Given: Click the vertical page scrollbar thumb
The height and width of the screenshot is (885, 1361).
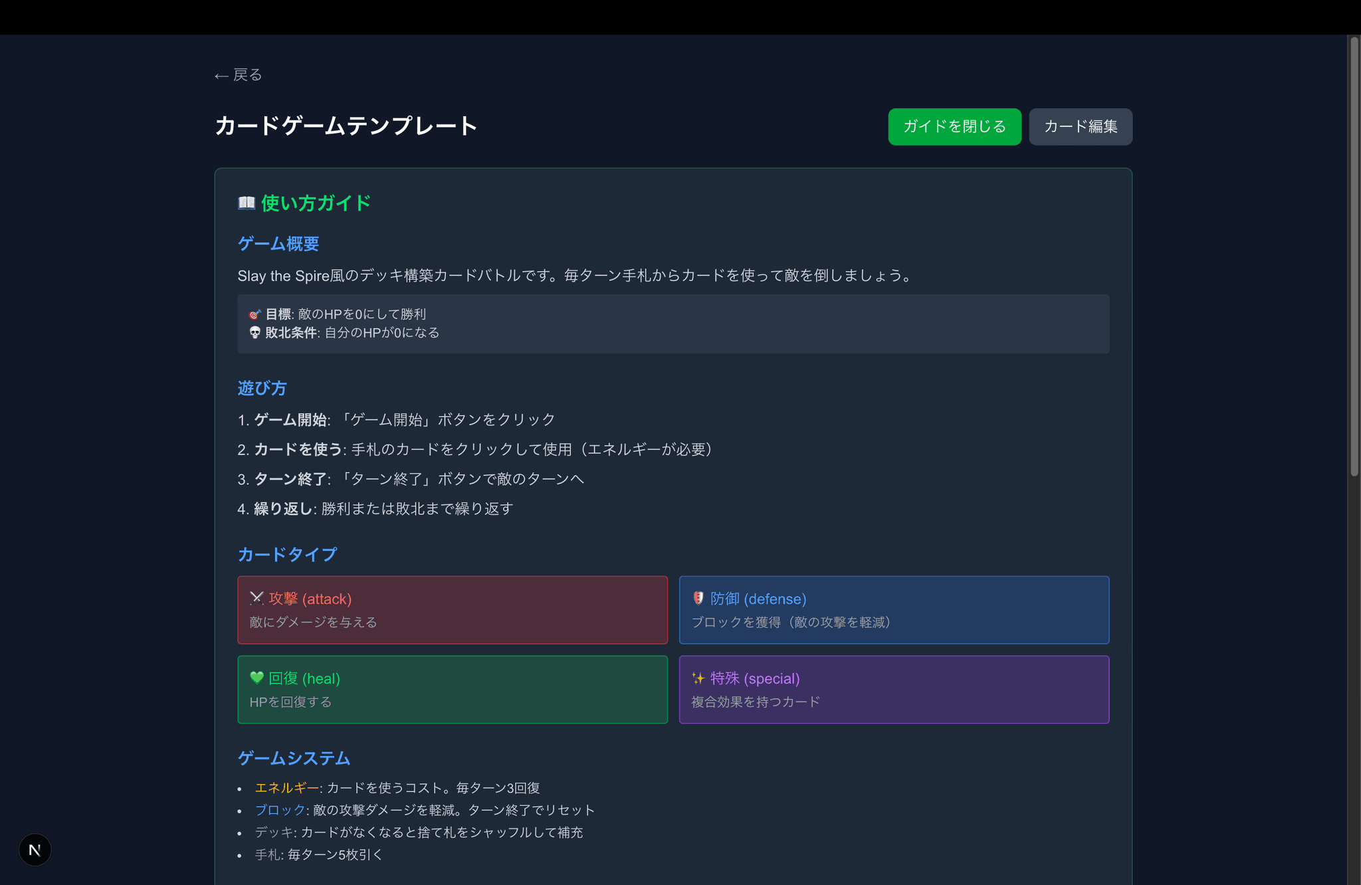Looking at the screenshot, I should tap(1354, 256).
